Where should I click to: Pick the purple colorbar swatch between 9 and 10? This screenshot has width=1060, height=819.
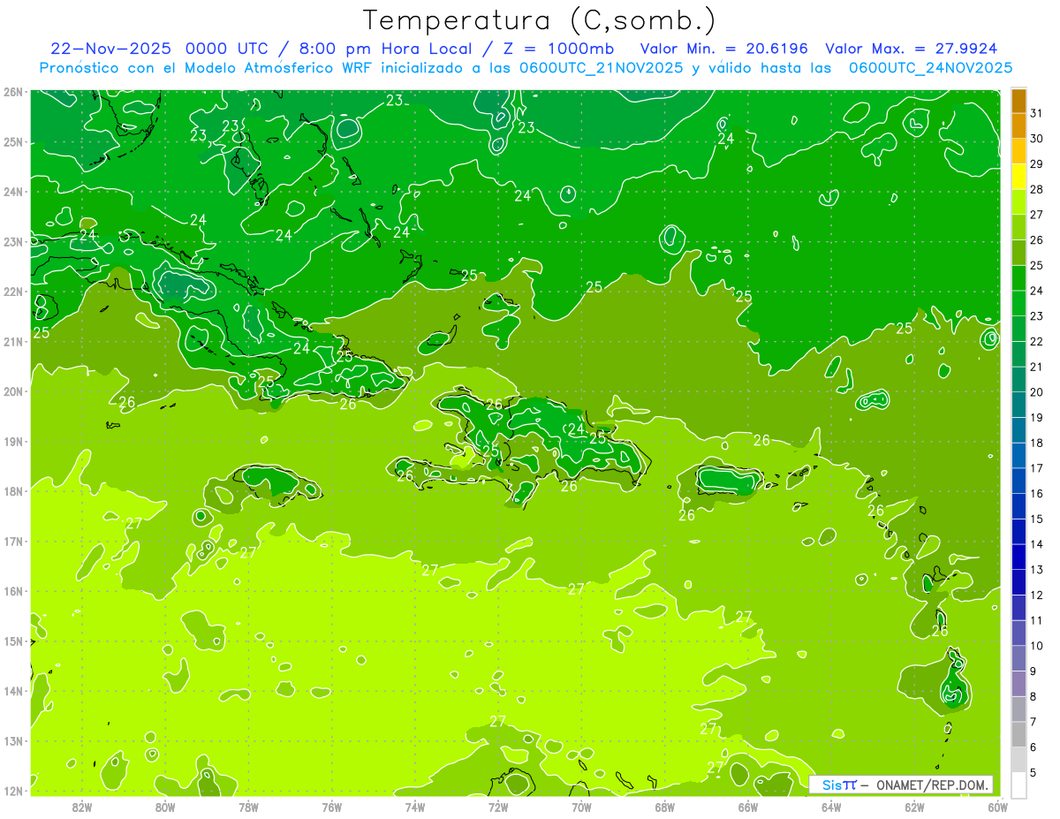pyautogui.click(x=1018, y=658)
